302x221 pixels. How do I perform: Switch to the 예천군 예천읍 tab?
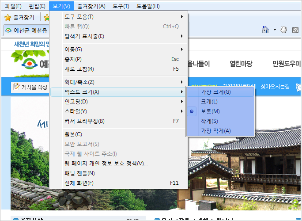click(x=26, y=30)
